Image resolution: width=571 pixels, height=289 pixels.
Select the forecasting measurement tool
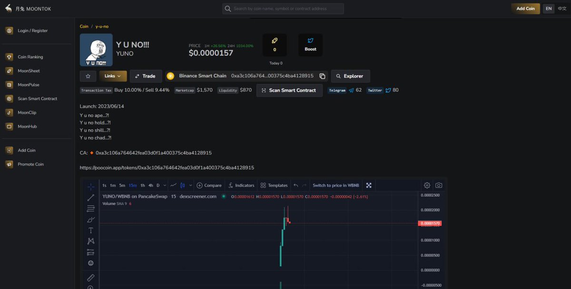[x=90, y=252]
